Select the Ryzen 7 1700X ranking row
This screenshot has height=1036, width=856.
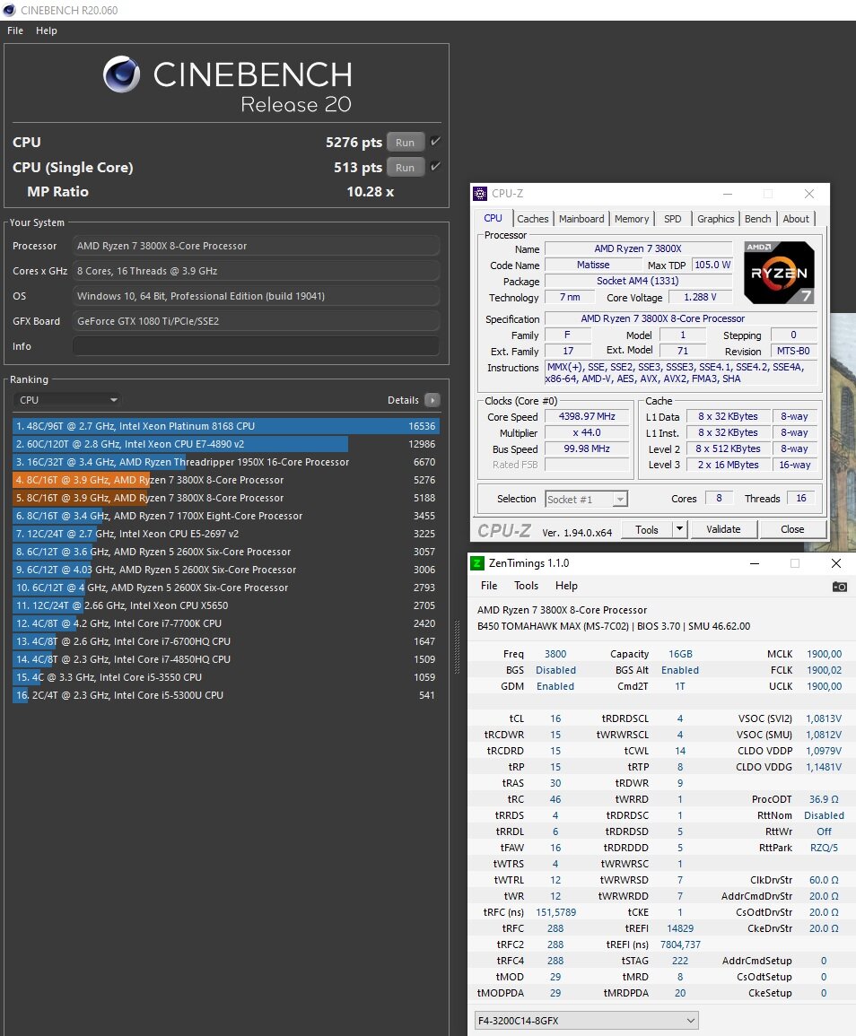click(226, 516)
